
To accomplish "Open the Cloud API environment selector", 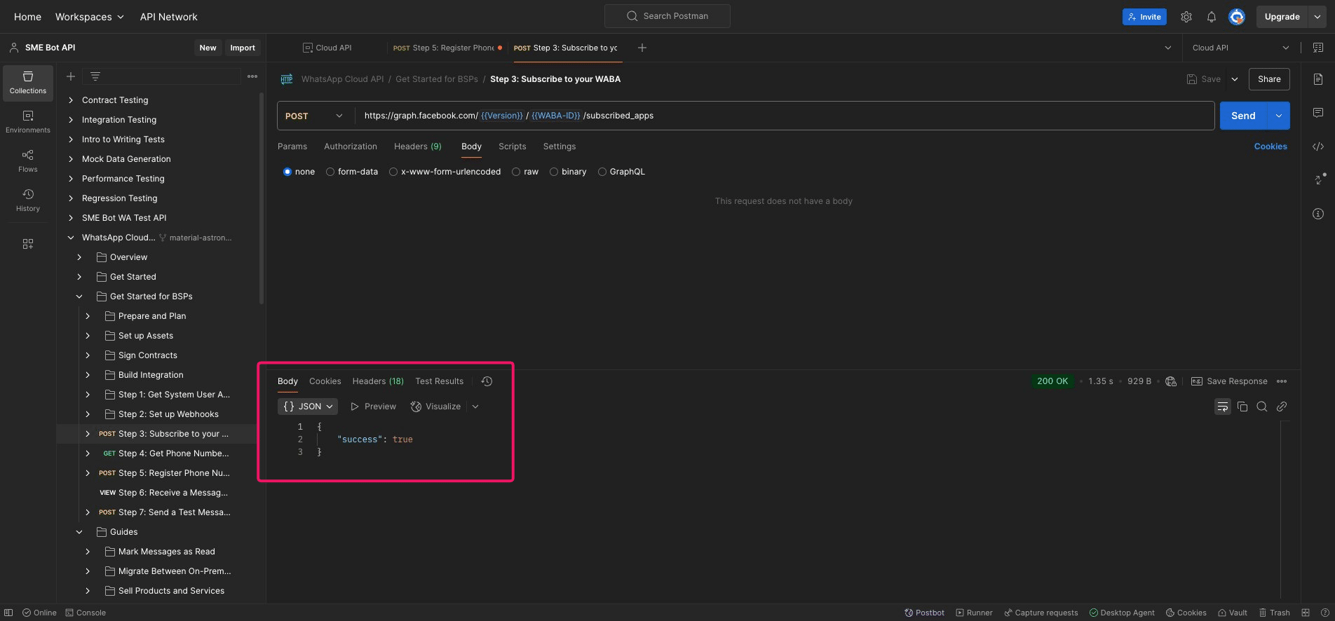I will (x=1241, y=48).
